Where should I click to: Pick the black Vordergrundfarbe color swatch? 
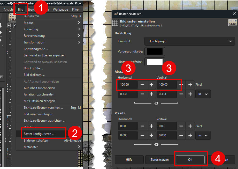click(x=155, y=52)
